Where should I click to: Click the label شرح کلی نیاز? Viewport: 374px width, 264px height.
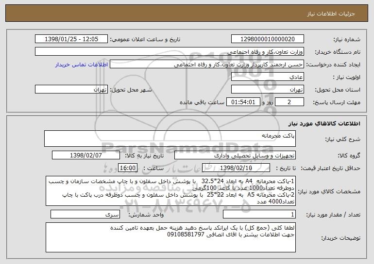point(343,139)
